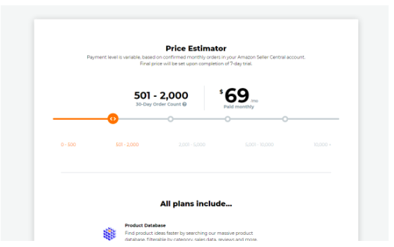Screen dimensions: 394x247
Task: Click the orange filled portion of slider track
Action: (x=80, y=118)
